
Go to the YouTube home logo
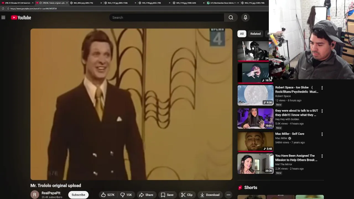21,17
